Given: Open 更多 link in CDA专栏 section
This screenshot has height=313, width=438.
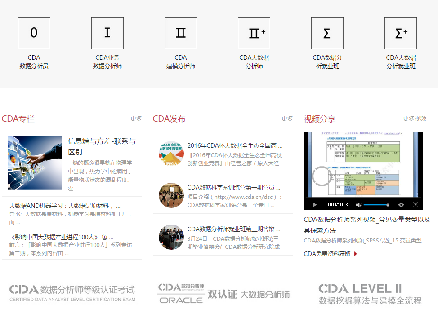Looking at the screenshot, I should coord(136,119).
